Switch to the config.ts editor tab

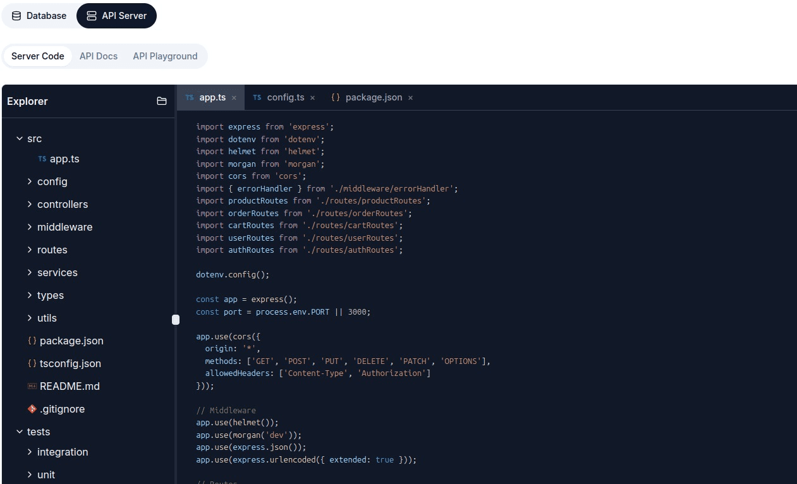click(284, 98)
